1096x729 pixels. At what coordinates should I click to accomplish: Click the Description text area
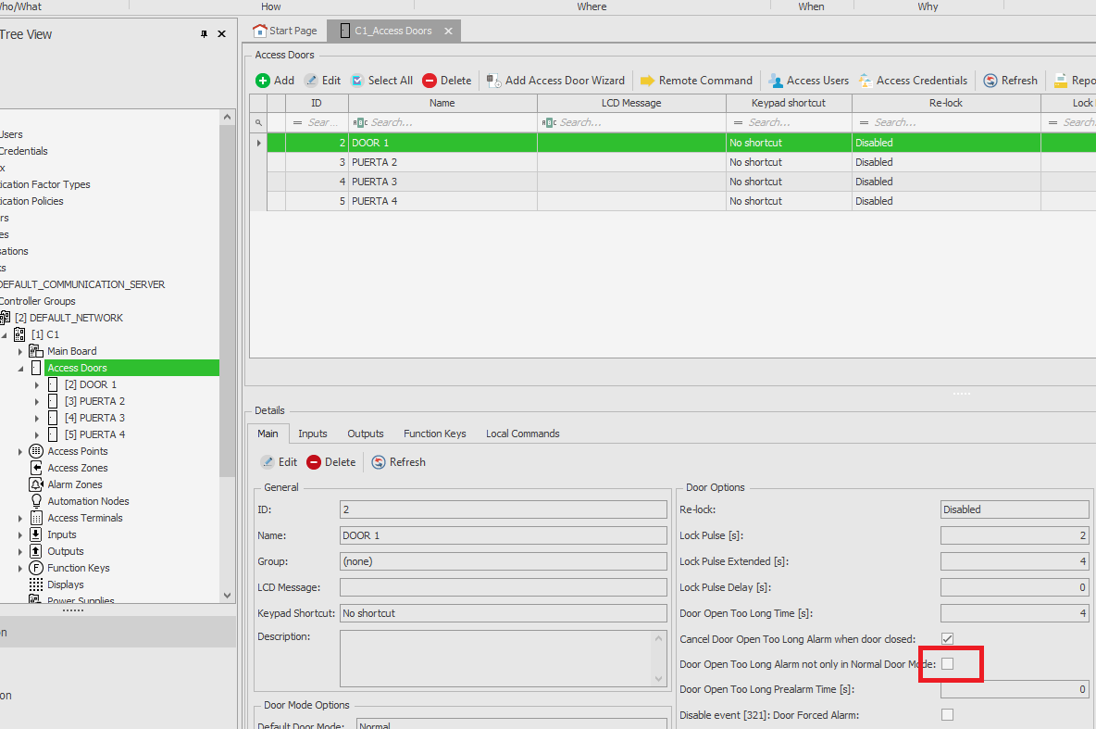pyautogui.click(x=504, y=659)
